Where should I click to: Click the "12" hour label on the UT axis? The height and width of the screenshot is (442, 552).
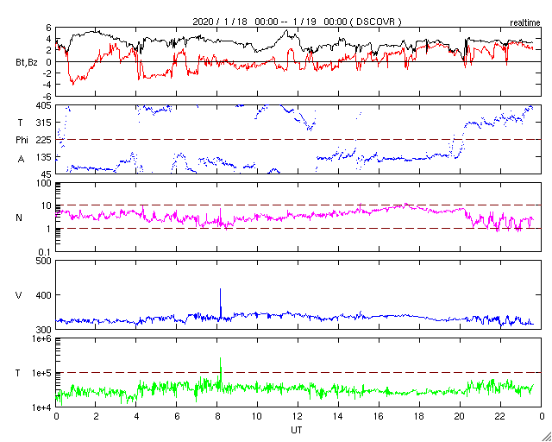click(298, 417)
